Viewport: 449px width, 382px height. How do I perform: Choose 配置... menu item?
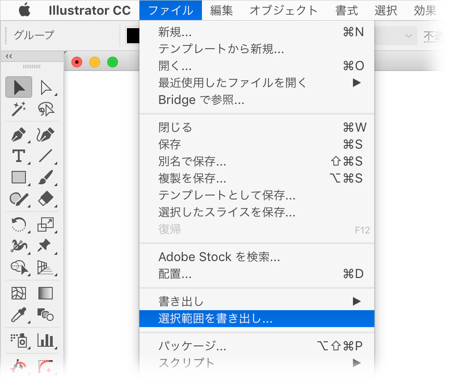[x=256, y=274]
